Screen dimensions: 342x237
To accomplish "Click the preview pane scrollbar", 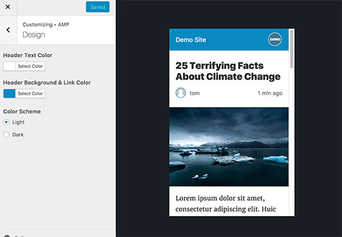I will point(291,49).
